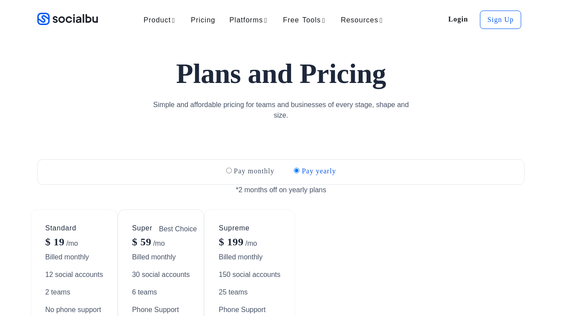Click the Plans and Pricing heading
This screenshot has width=562, height=316.
[x=281, y=74]
